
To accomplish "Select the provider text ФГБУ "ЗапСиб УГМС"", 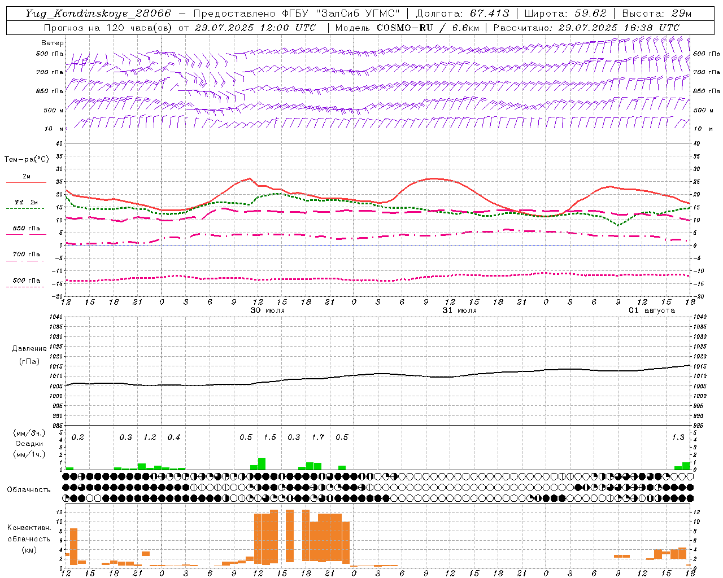I will click(x=341, y=14).
